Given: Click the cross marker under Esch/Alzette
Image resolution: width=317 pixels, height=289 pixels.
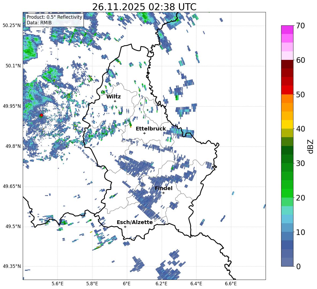Looking at the screenshot, I should 125,227.
